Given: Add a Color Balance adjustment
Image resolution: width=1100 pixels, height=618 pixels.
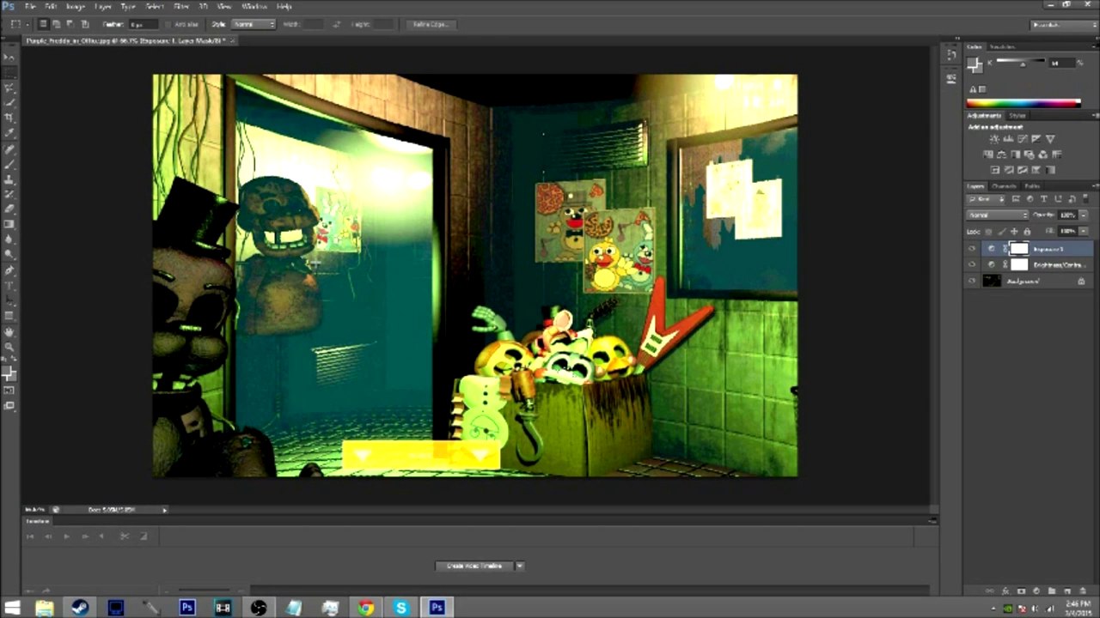Looking at the screenshot, I should (x=1002, y=154).
